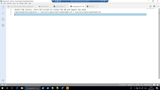
Task: Change file encoding via UTF-8
Action: tap(137, 85)
